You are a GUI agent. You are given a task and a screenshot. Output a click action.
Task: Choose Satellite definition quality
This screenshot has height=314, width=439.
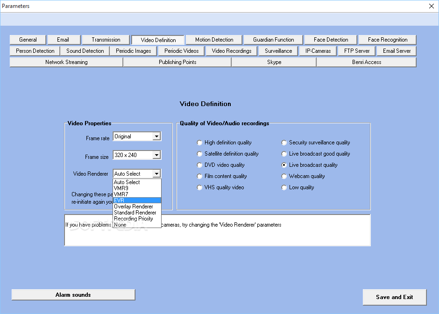point(199,154)
